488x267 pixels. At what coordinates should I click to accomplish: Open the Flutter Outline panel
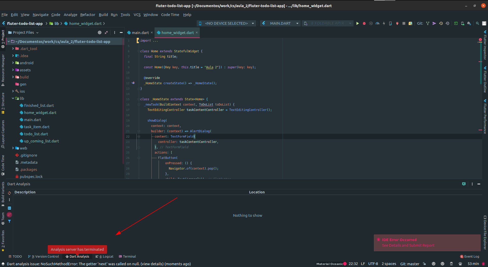(x=485, y=79)
